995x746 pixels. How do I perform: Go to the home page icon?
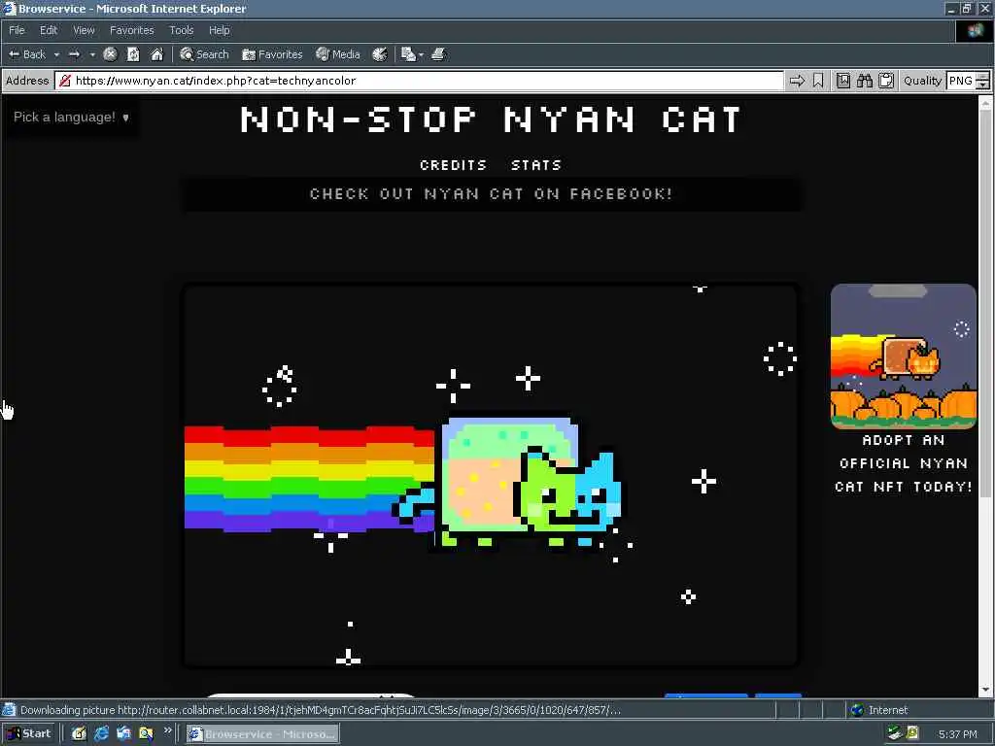tap(156, 54)
